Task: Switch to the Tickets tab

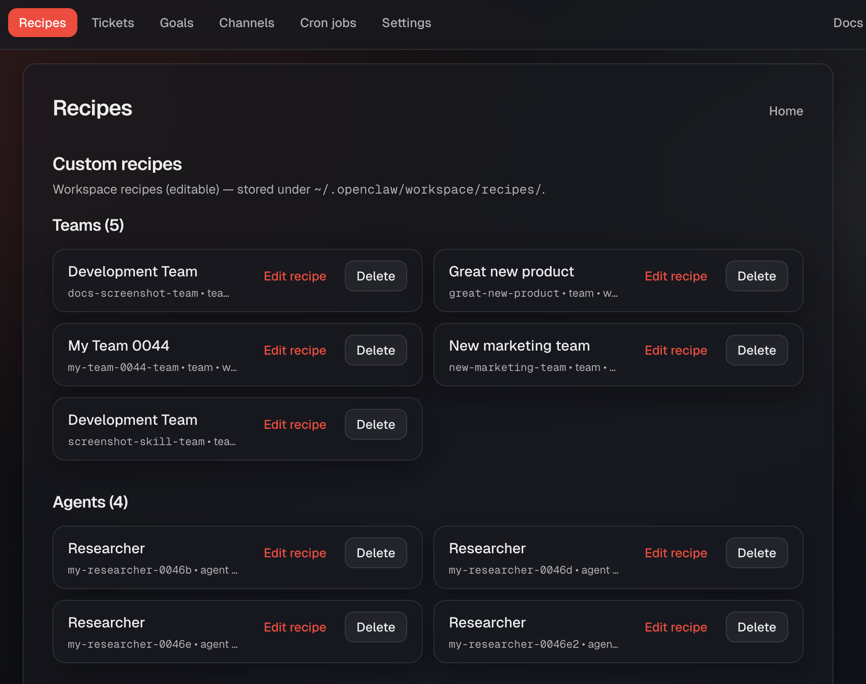Action: [x=113, y=23]
